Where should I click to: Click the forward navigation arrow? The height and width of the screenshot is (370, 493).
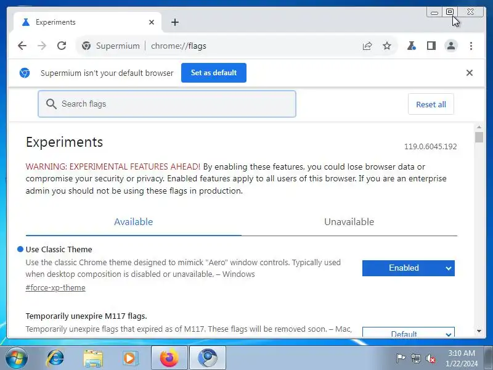[42, 46]
